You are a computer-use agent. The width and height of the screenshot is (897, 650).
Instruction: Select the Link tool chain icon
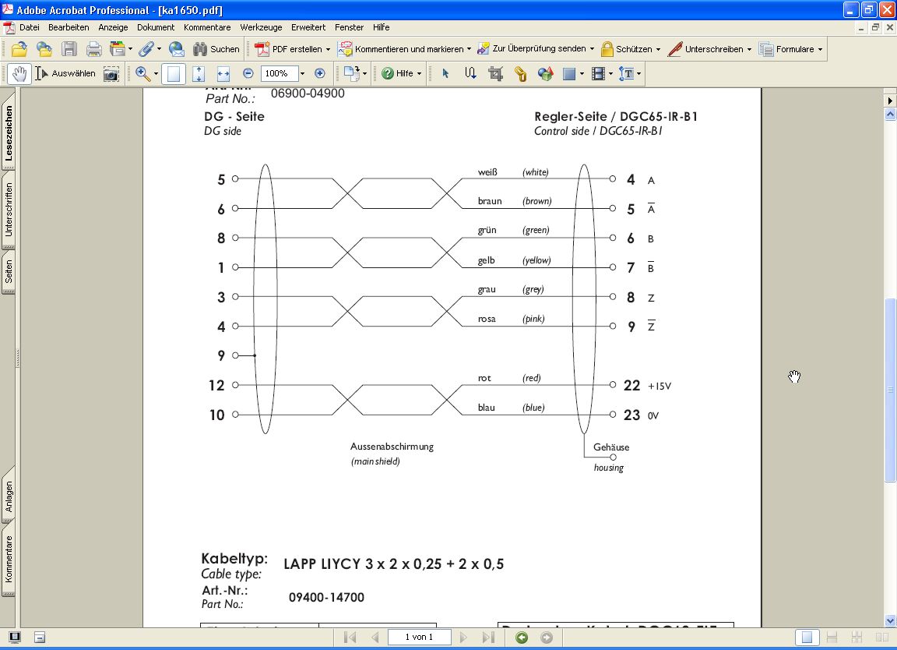coord(521,73)
